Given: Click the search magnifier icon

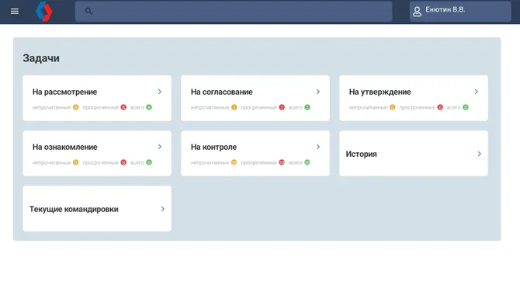Looking at the screenshot, I should click(88, 12).
